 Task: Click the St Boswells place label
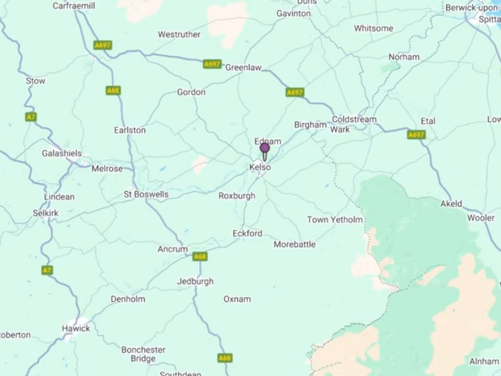click(x=146, y=194)
